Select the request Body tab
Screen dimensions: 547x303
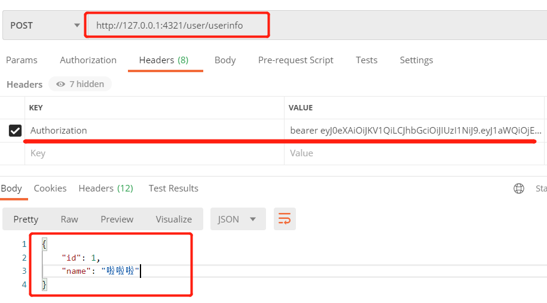[x=225, y=60]
